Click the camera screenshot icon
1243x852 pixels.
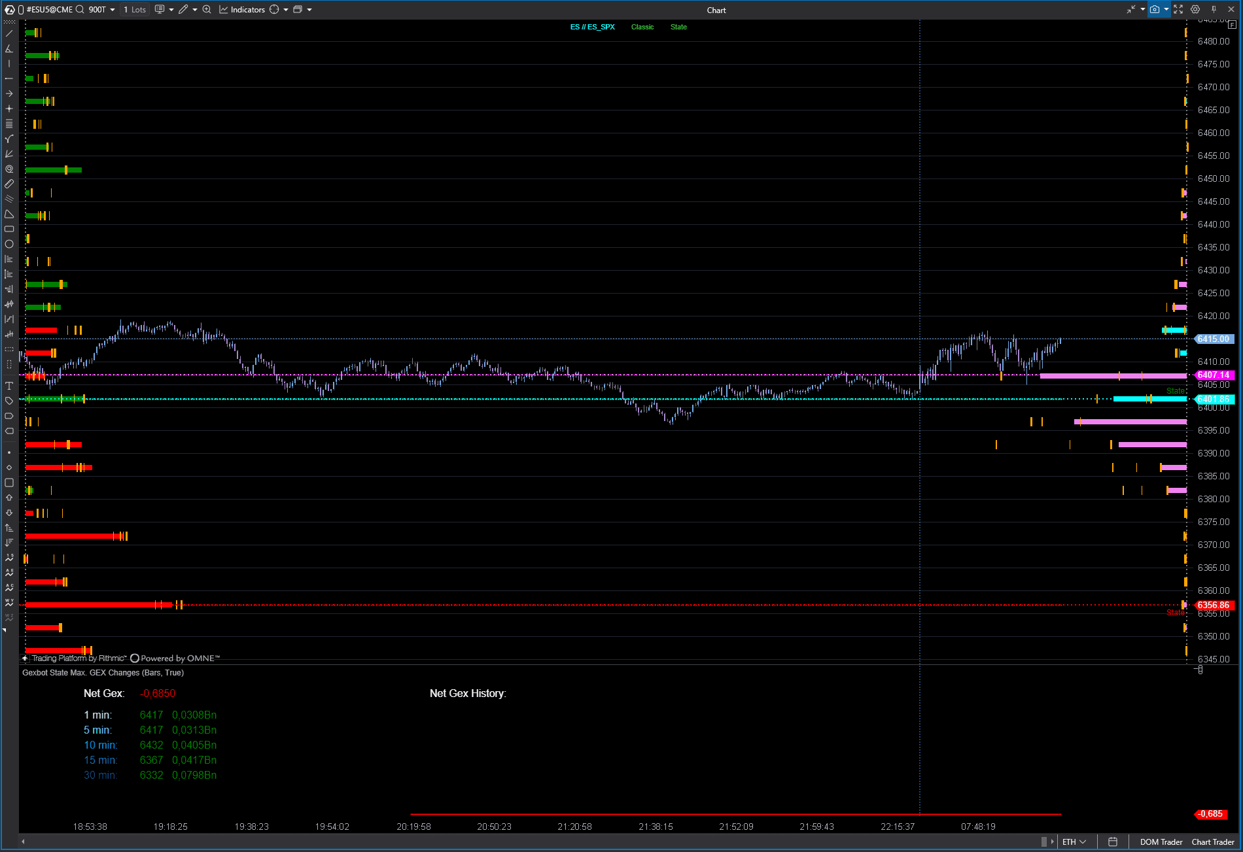1155,10
